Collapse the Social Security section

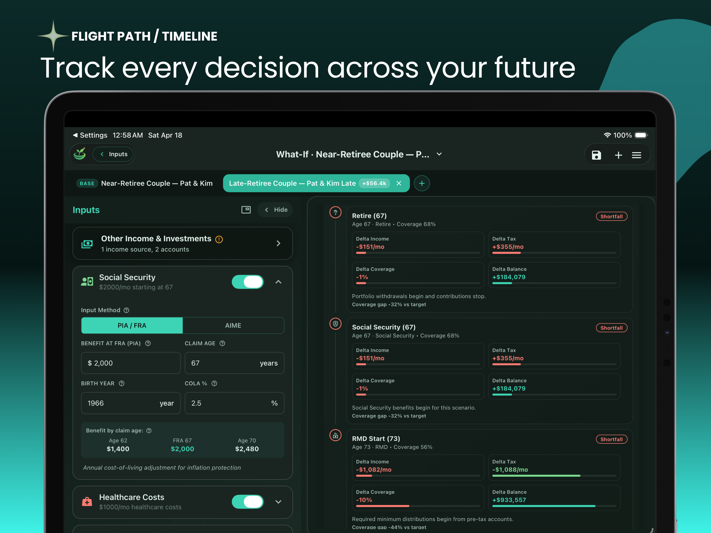[278, 282]
